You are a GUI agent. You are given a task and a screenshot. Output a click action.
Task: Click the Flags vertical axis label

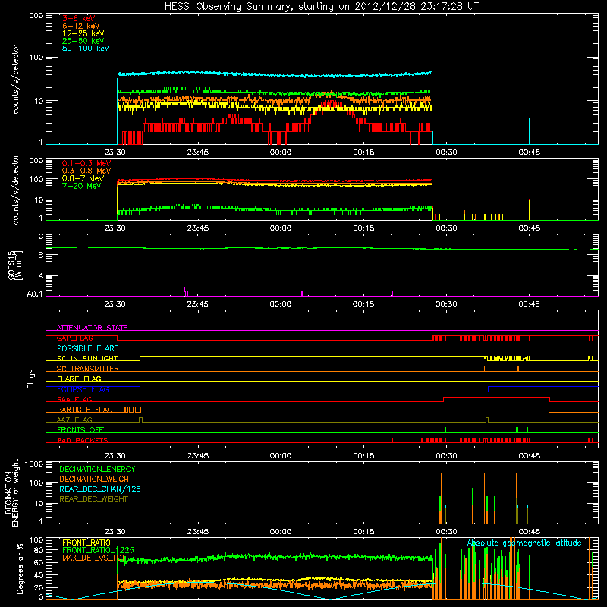click(x=31, y=379)
